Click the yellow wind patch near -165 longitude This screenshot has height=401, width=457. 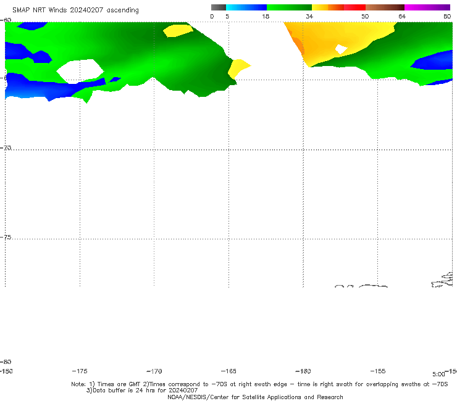238,68
